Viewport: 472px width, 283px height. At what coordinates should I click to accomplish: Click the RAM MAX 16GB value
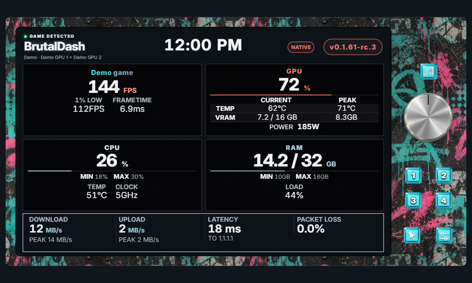tap(312, 176)
